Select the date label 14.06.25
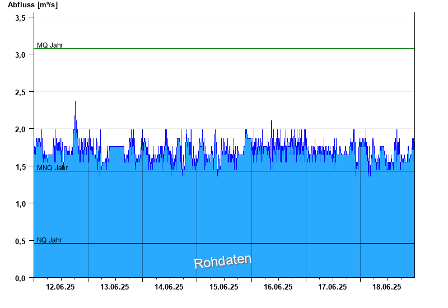 169,287
